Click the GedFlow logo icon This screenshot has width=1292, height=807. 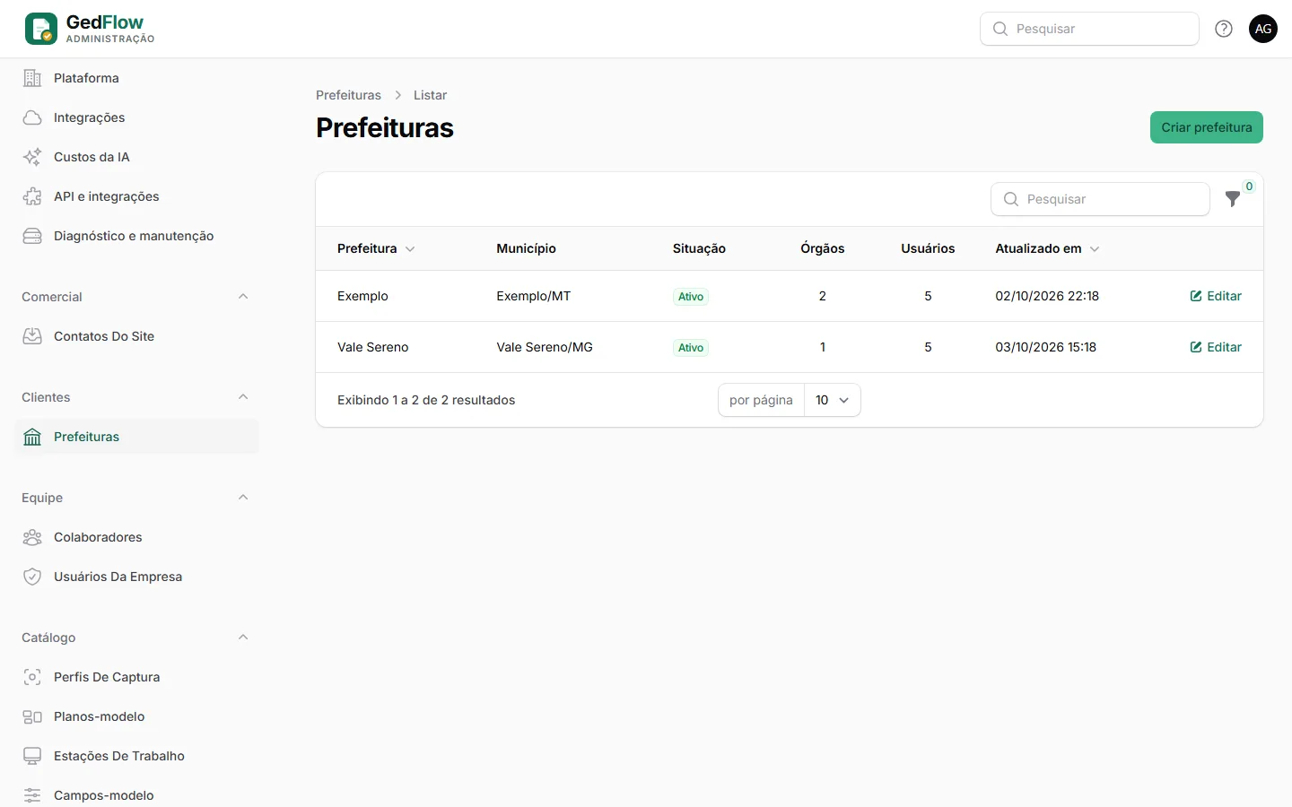(x=41, y=29)
